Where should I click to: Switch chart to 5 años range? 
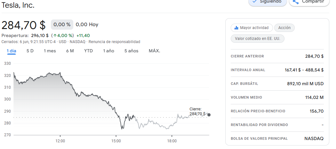[x=131, y=51]
